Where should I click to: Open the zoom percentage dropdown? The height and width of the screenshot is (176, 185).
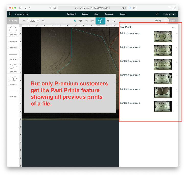tap(33, 21)
